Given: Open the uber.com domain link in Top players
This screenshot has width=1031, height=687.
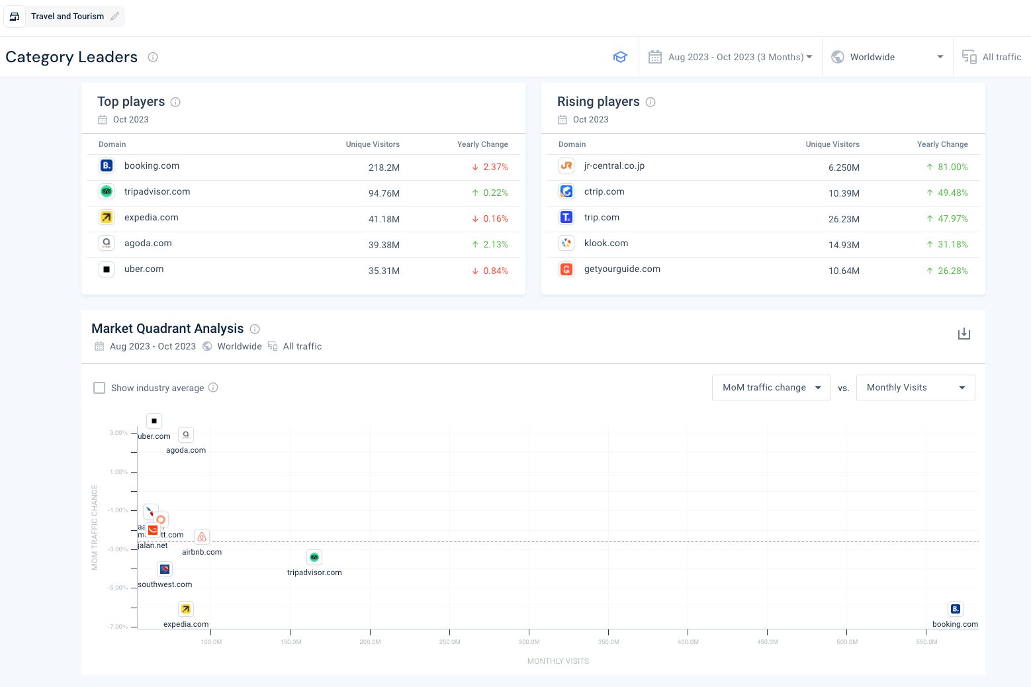Looking at the screenshot, I should tap(144, 269).
